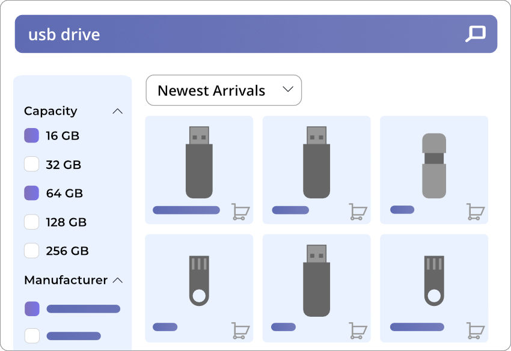511x351 pixels.
Task: Open the top-left product title link
Action: pos(186,210)
